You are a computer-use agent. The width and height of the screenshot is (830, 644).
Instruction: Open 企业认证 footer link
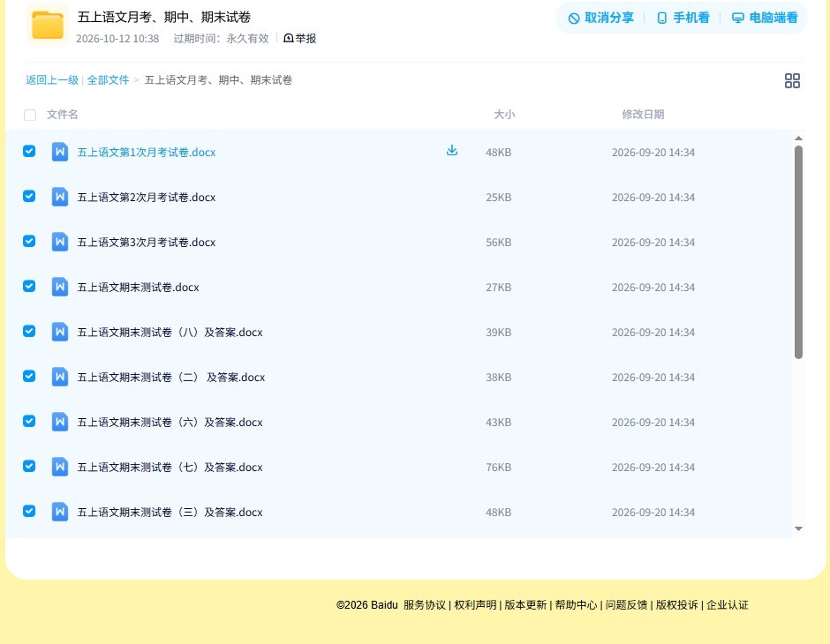(728, 605)
